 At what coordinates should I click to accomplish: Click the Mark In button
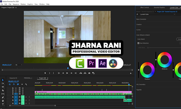pyautogui.click(x=50, y=73)
